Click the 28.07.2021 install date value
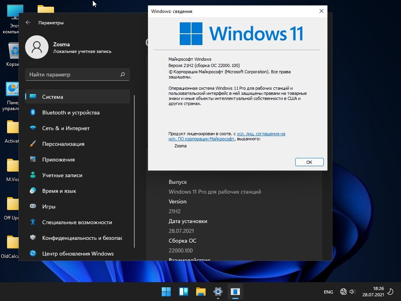The height and width of the screenshot is (301, 401). coord(181,230)
